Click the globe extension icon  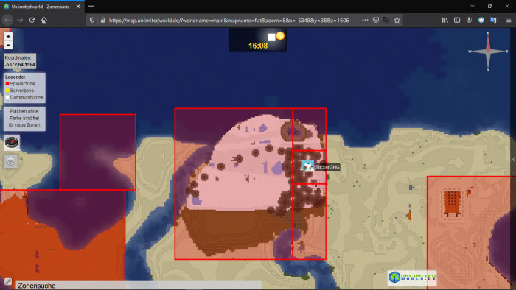(481, 20)
